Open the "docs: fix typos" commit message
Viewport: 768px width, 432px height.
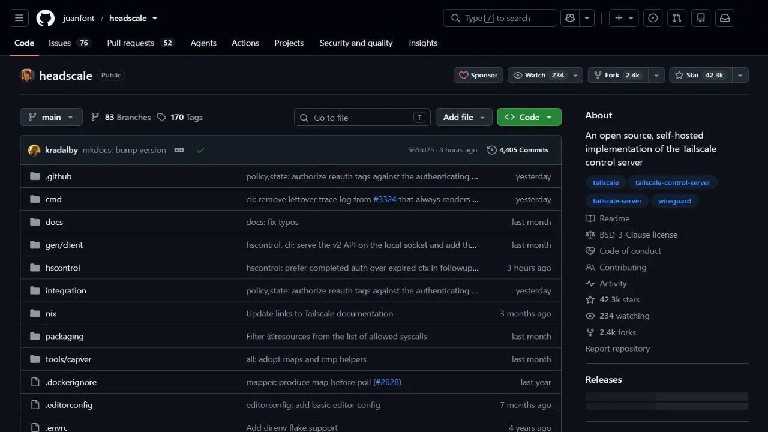(272, 222)
